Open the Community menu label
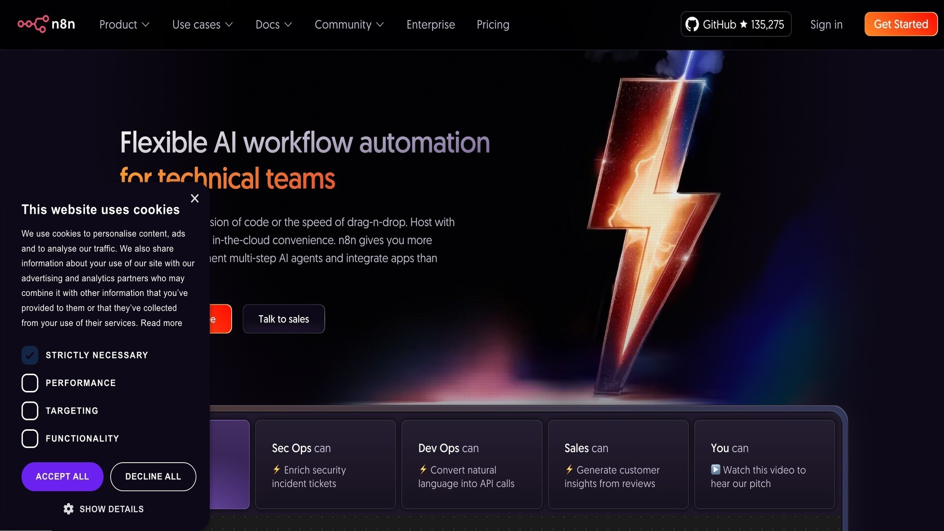 click(343, 25)
